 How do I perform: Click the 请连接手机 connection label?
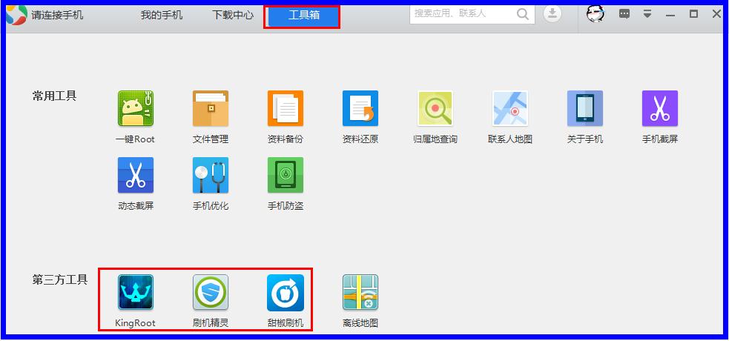click(x=58, y=15)
